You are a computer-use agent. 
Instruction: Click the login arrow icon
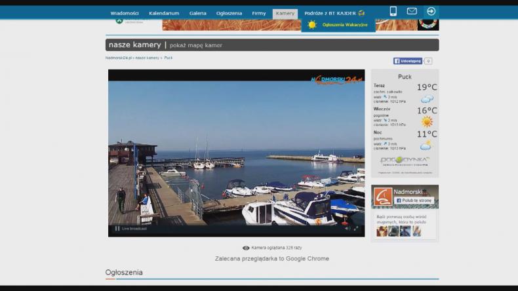[x=431, y=11]
